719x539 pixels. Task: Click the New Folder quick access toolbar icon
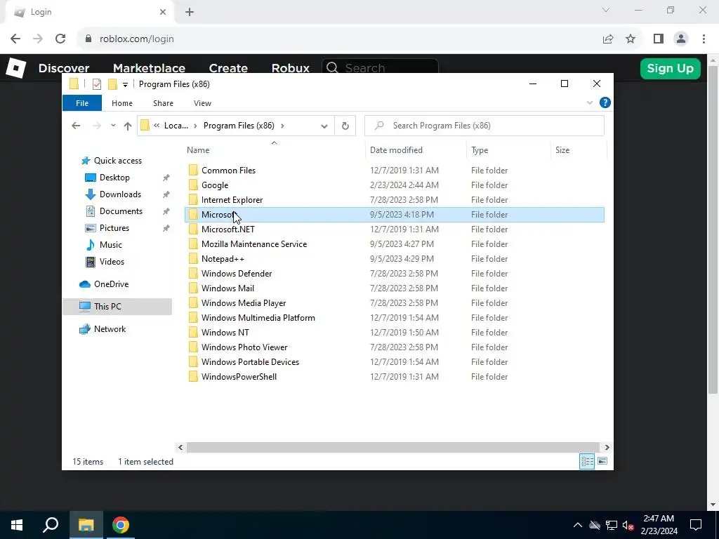[x=112, y=84]
